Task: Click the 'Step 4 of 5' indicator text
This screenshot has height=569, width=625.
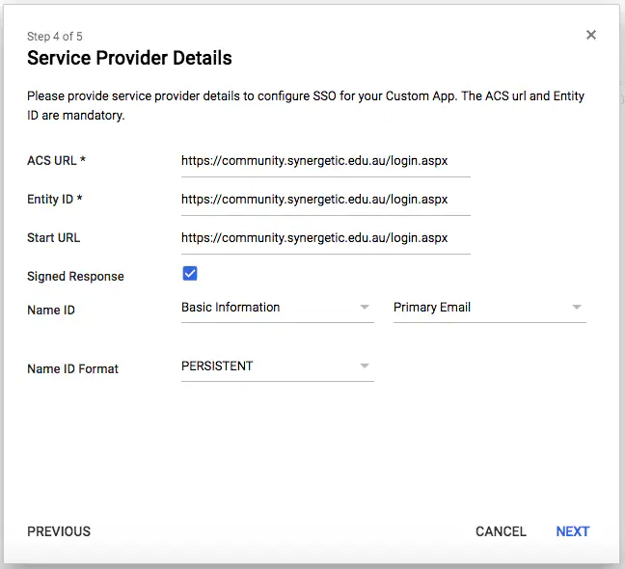Action: [55, 37]
